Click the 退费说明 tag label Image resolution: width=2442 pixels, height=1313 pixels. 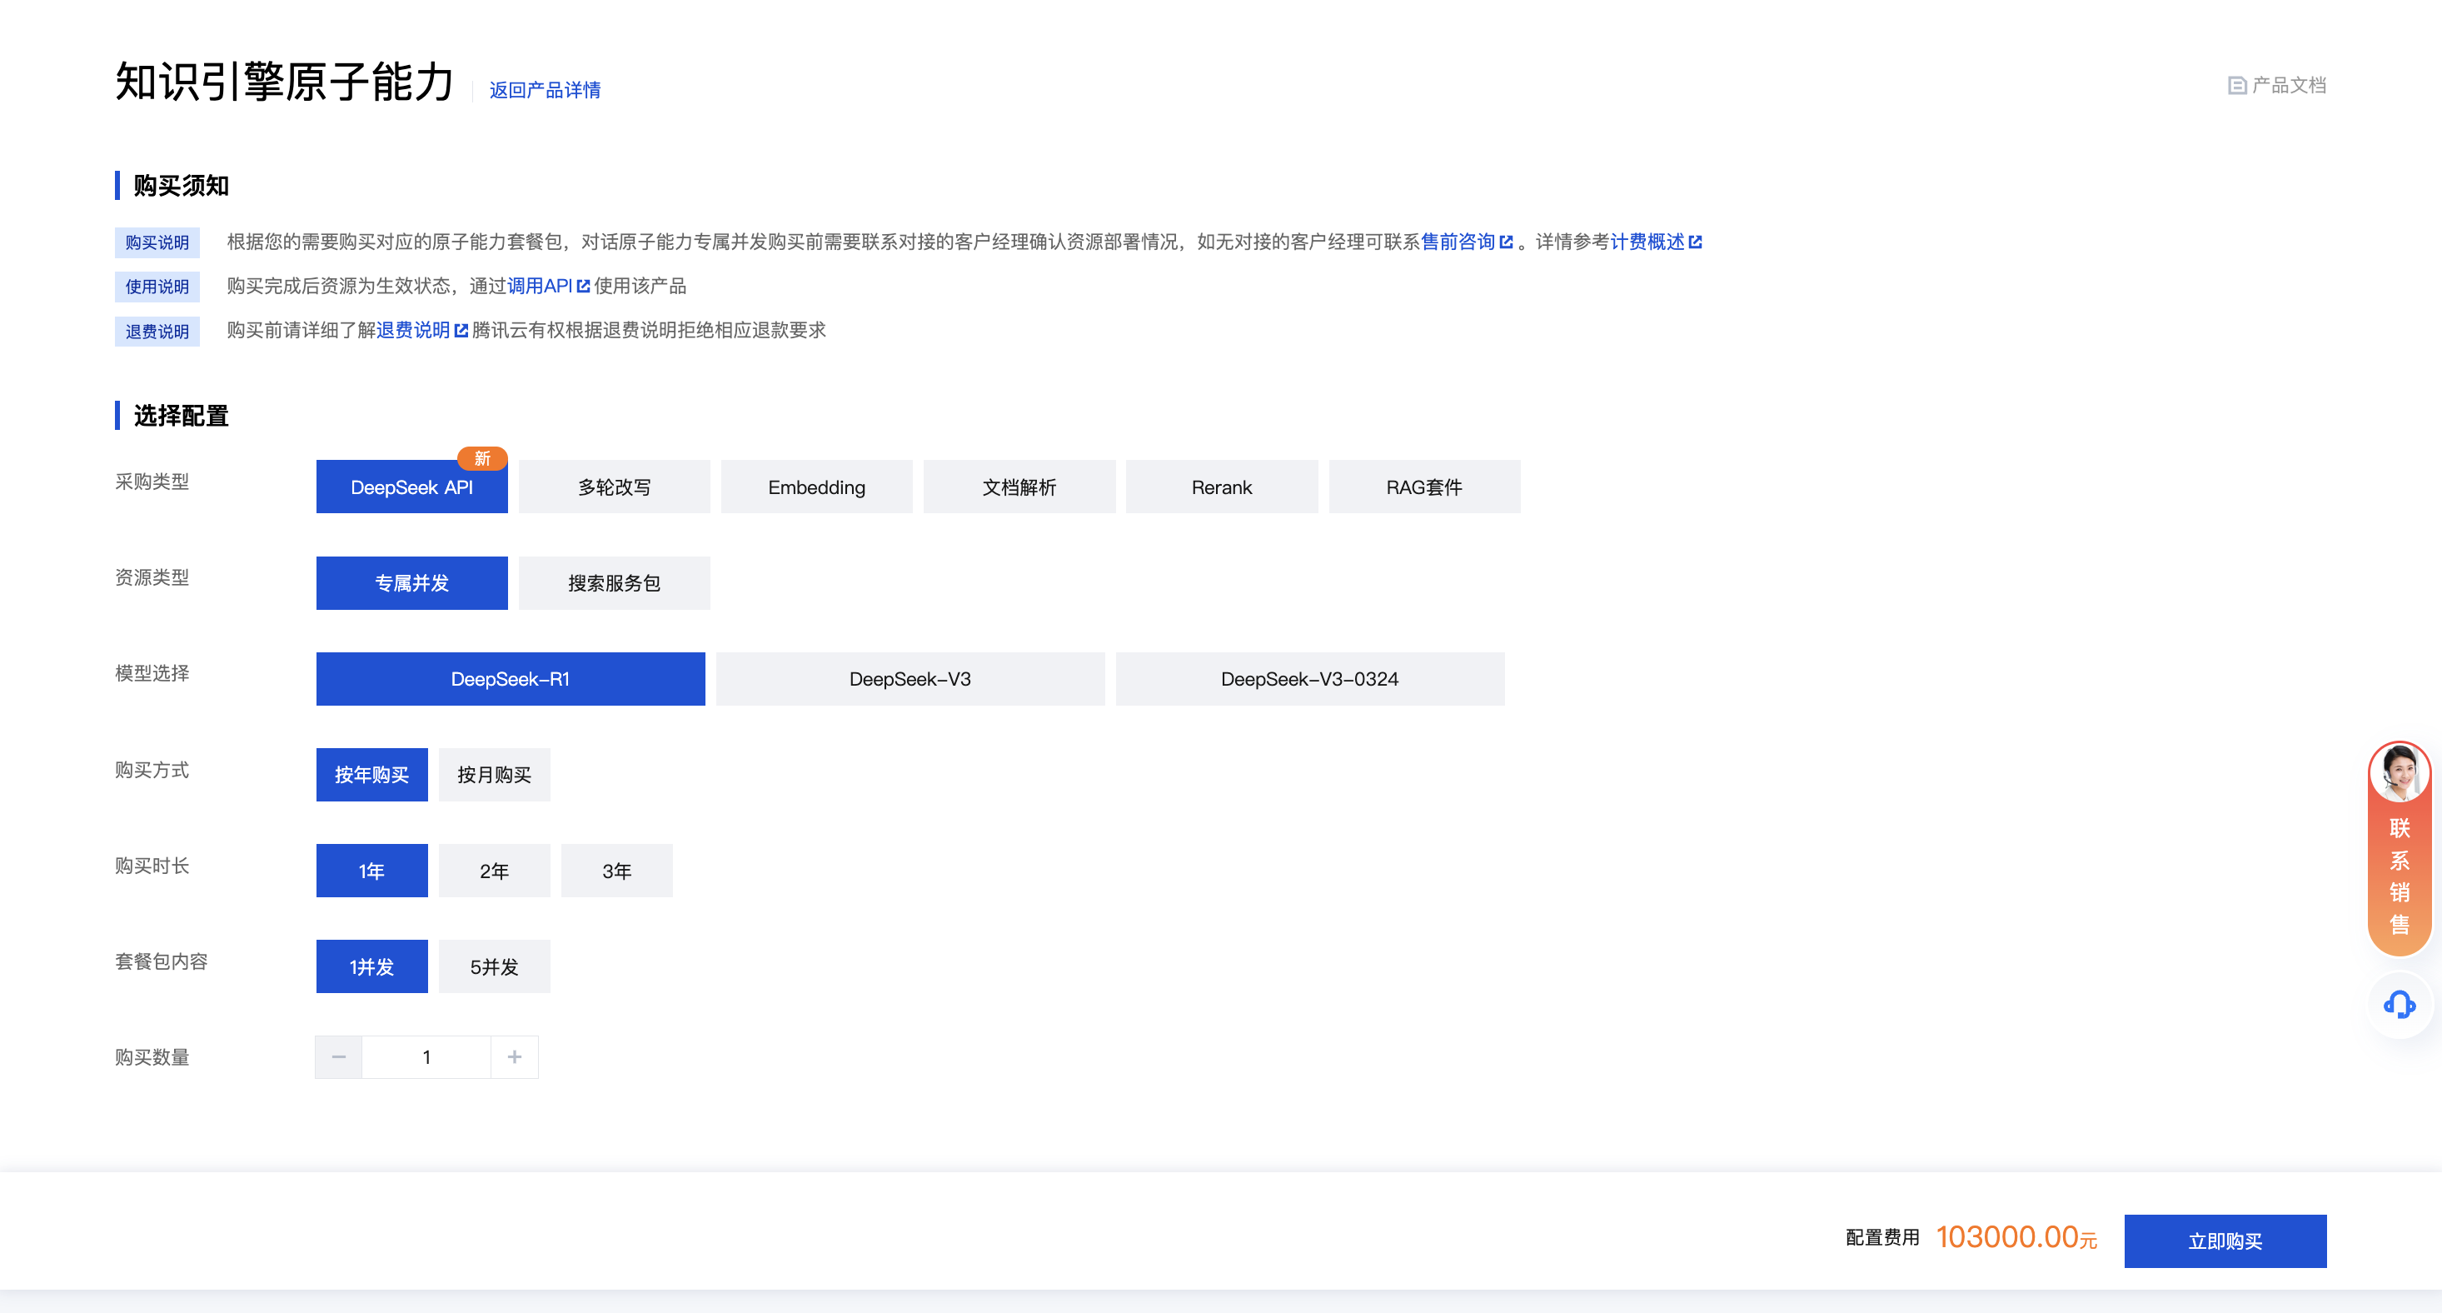coord(157,331)
